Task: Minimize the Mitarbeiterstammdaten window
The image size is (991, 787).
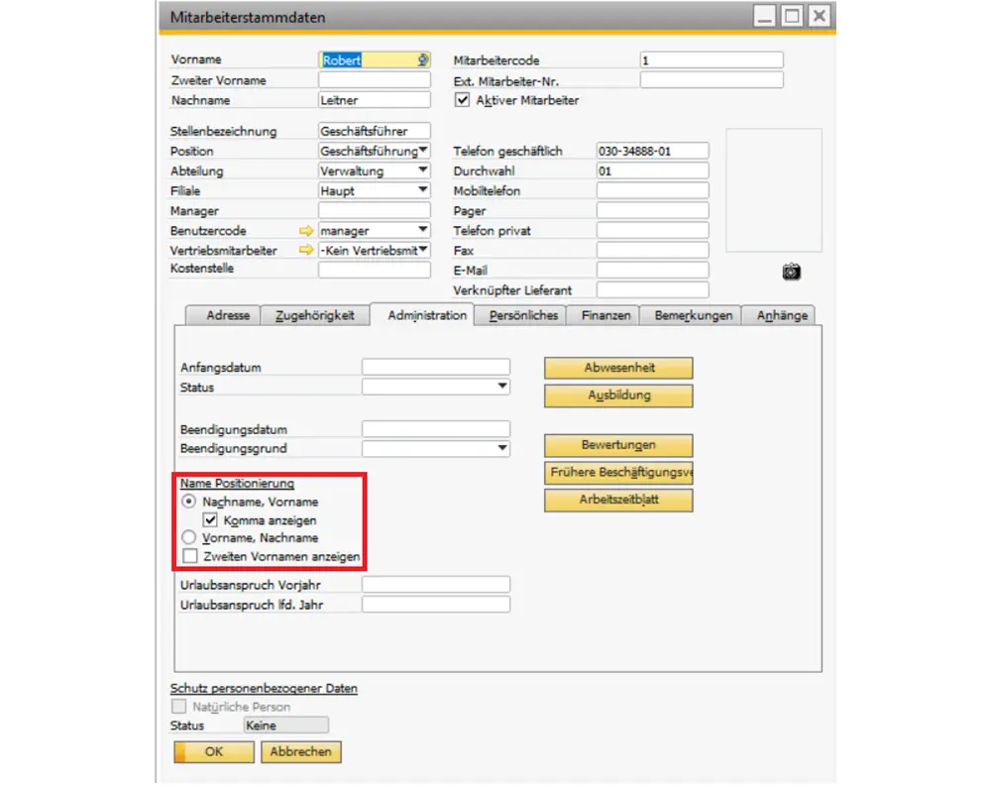Action: coord(764,16)
